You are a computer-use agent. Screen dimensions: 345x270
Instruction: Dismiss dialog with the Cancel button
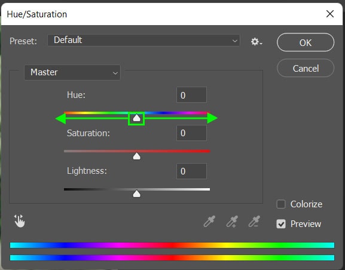[x=306, y=68]
